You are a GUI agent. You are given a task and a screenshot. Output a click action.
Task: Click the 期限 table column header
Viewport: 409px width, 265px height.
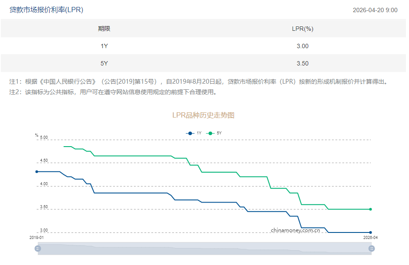point(104,29)
